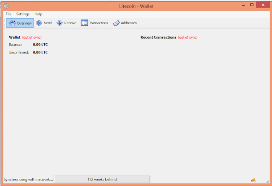
Task: Click the toolbar drag handle
Action: click(5, 23)
